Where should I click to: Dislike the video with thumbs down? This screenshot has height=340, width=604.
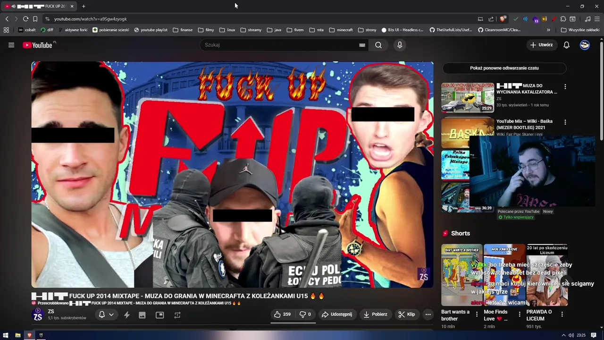coord(305,314)
